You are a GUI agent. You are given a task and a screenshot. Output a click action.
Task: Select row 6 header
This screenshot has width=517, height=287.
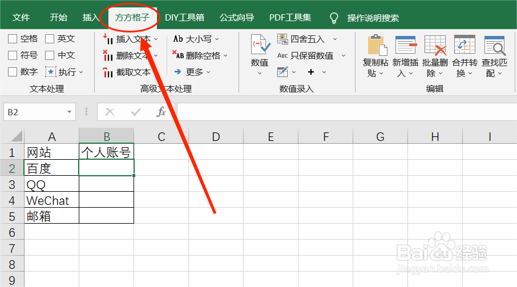[12, 232]
